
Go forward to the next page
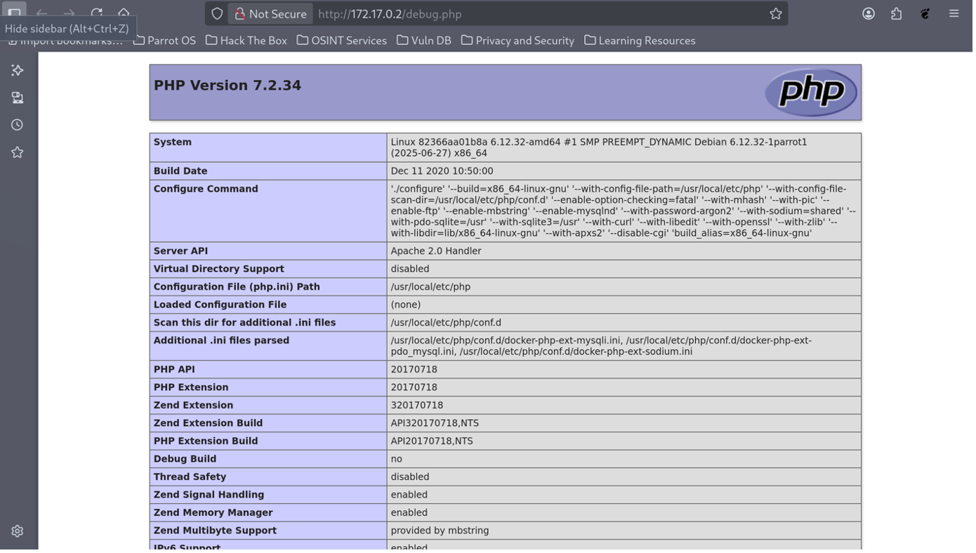click(69, 13)
